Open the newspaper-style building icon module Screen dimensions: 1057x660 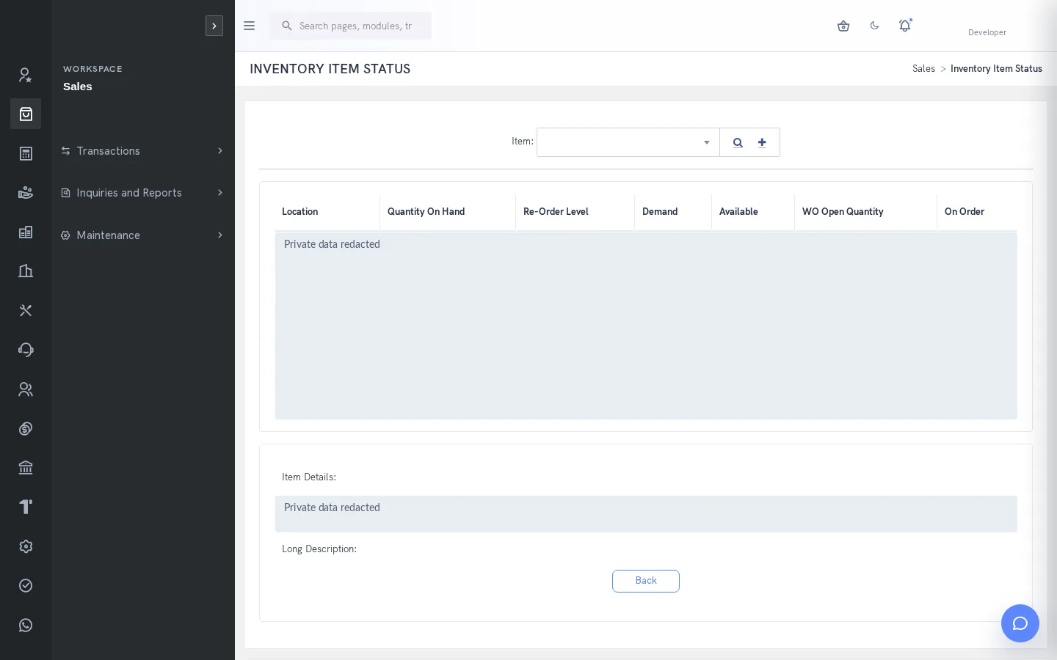click(26, 232)
